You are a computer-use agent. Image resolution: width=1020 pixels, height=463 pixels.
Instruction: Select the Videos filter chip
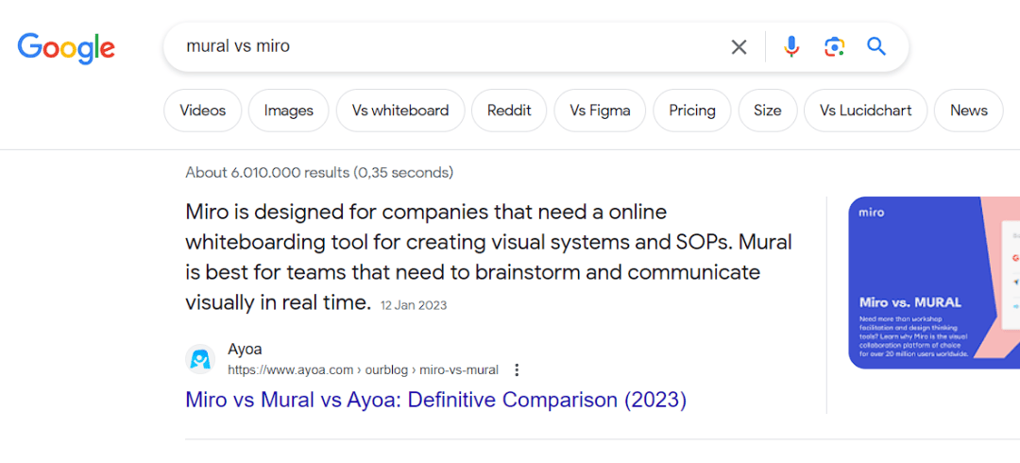click(x=202, y=111)
